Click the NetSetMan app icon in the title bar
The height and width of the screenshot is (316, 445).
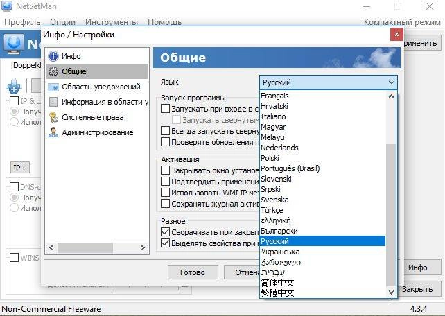7,6
